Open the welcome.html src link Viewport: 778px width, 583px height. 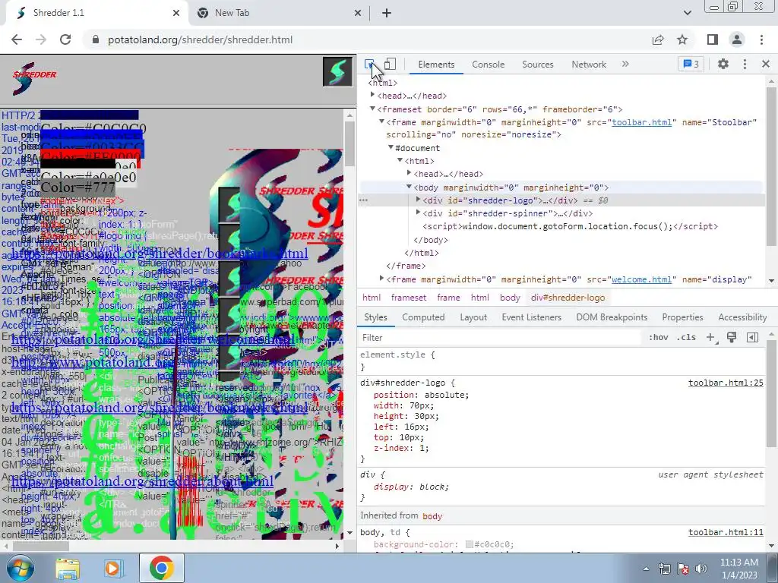coord(641,279)
